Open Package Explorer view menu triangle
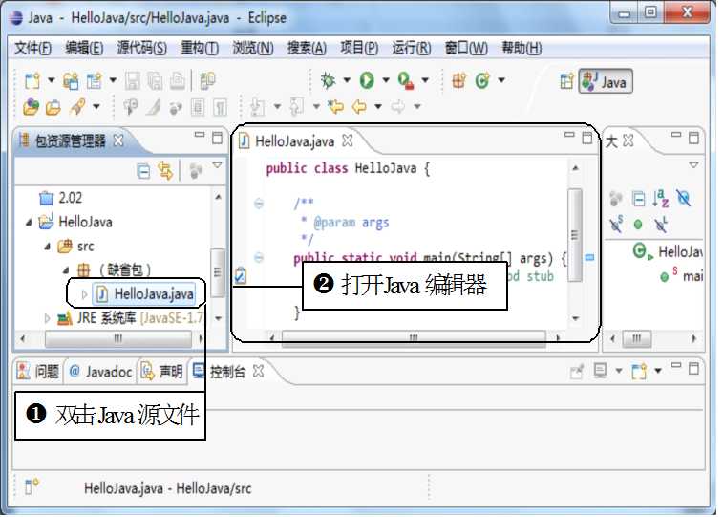Viewport: 724px width, 517px height. point(217,165)
